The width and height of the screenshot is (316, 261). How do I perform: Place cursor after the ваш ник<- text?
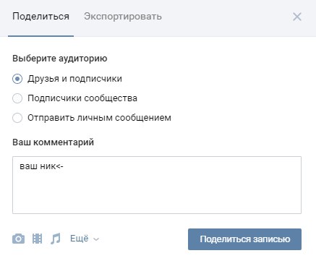click(x=64, y=166)
